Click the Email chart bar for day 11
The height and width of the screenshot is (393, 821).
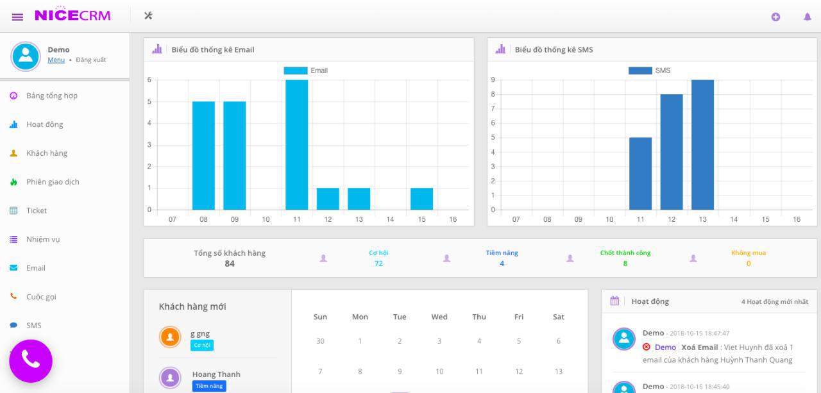pos(297,145)
